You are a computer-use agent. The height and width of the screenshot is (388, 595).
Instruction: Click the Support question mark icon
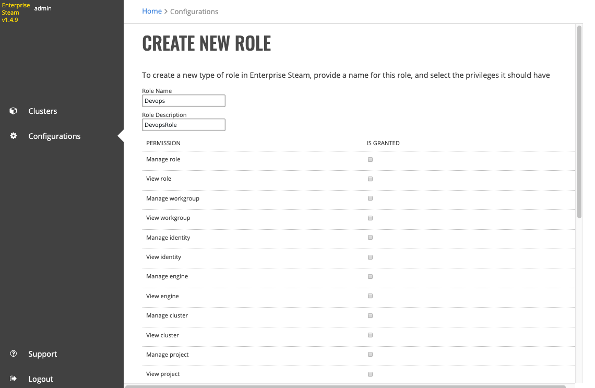point(13,354)
